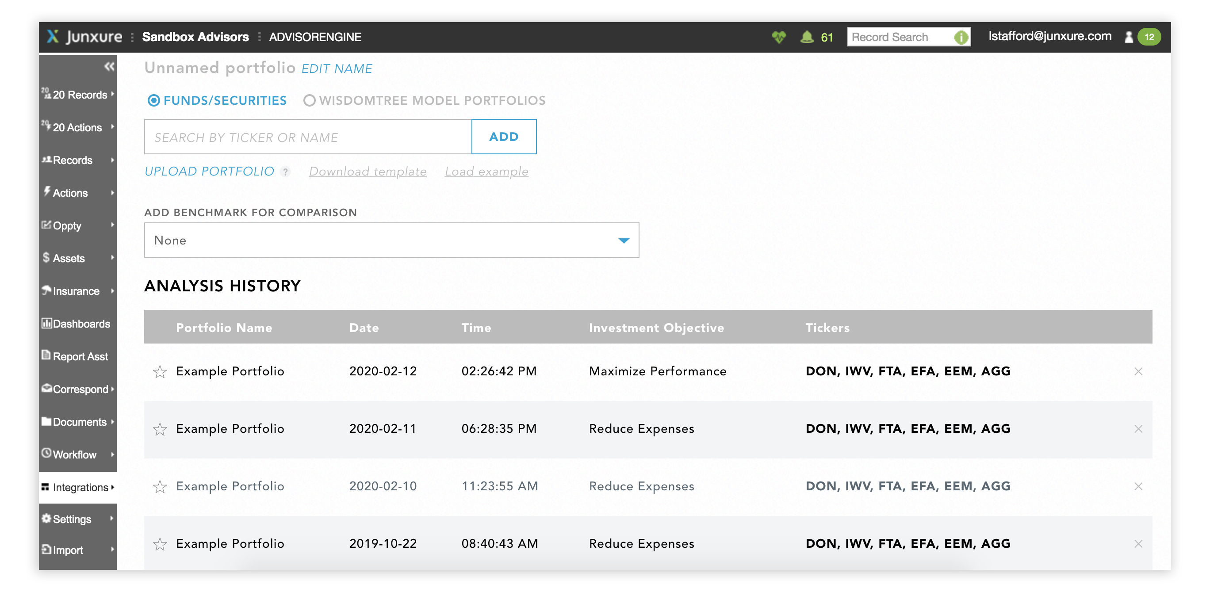Image resolution: width=1210 pixels, height=592 pixels.
Task: Select the WISDOMTREE MODEL PORTFOLIOS option
Action: coord(309,100)
